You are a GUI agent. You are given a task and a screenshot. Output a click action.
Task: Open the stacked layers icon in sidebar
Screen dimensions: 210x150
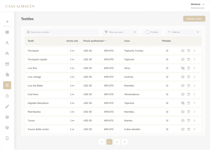tap(7, 117)
